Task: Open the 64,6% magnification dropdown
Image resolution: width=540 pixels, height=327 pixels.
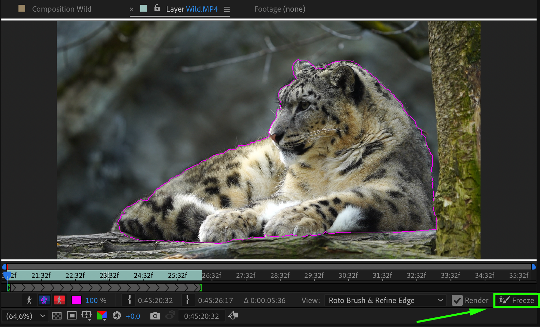Action: pyautogui.click(x=26, y=316)
